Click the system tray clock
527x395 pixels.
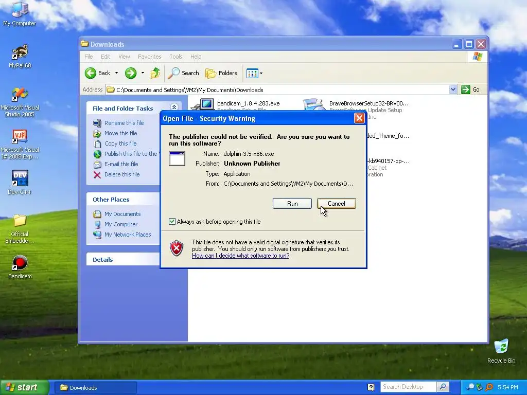click(507, 387)
